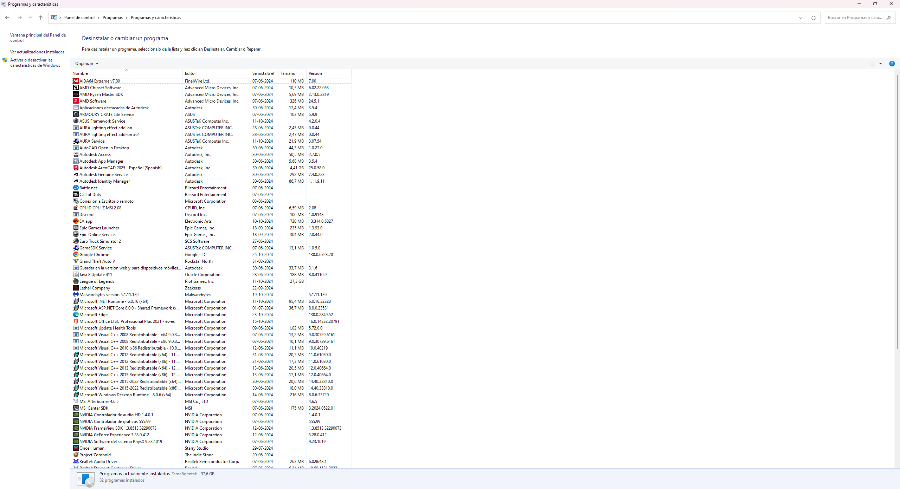900x489 pixels.
Task: Click the search magnifier icon
Action: click(x=888, y=18)
